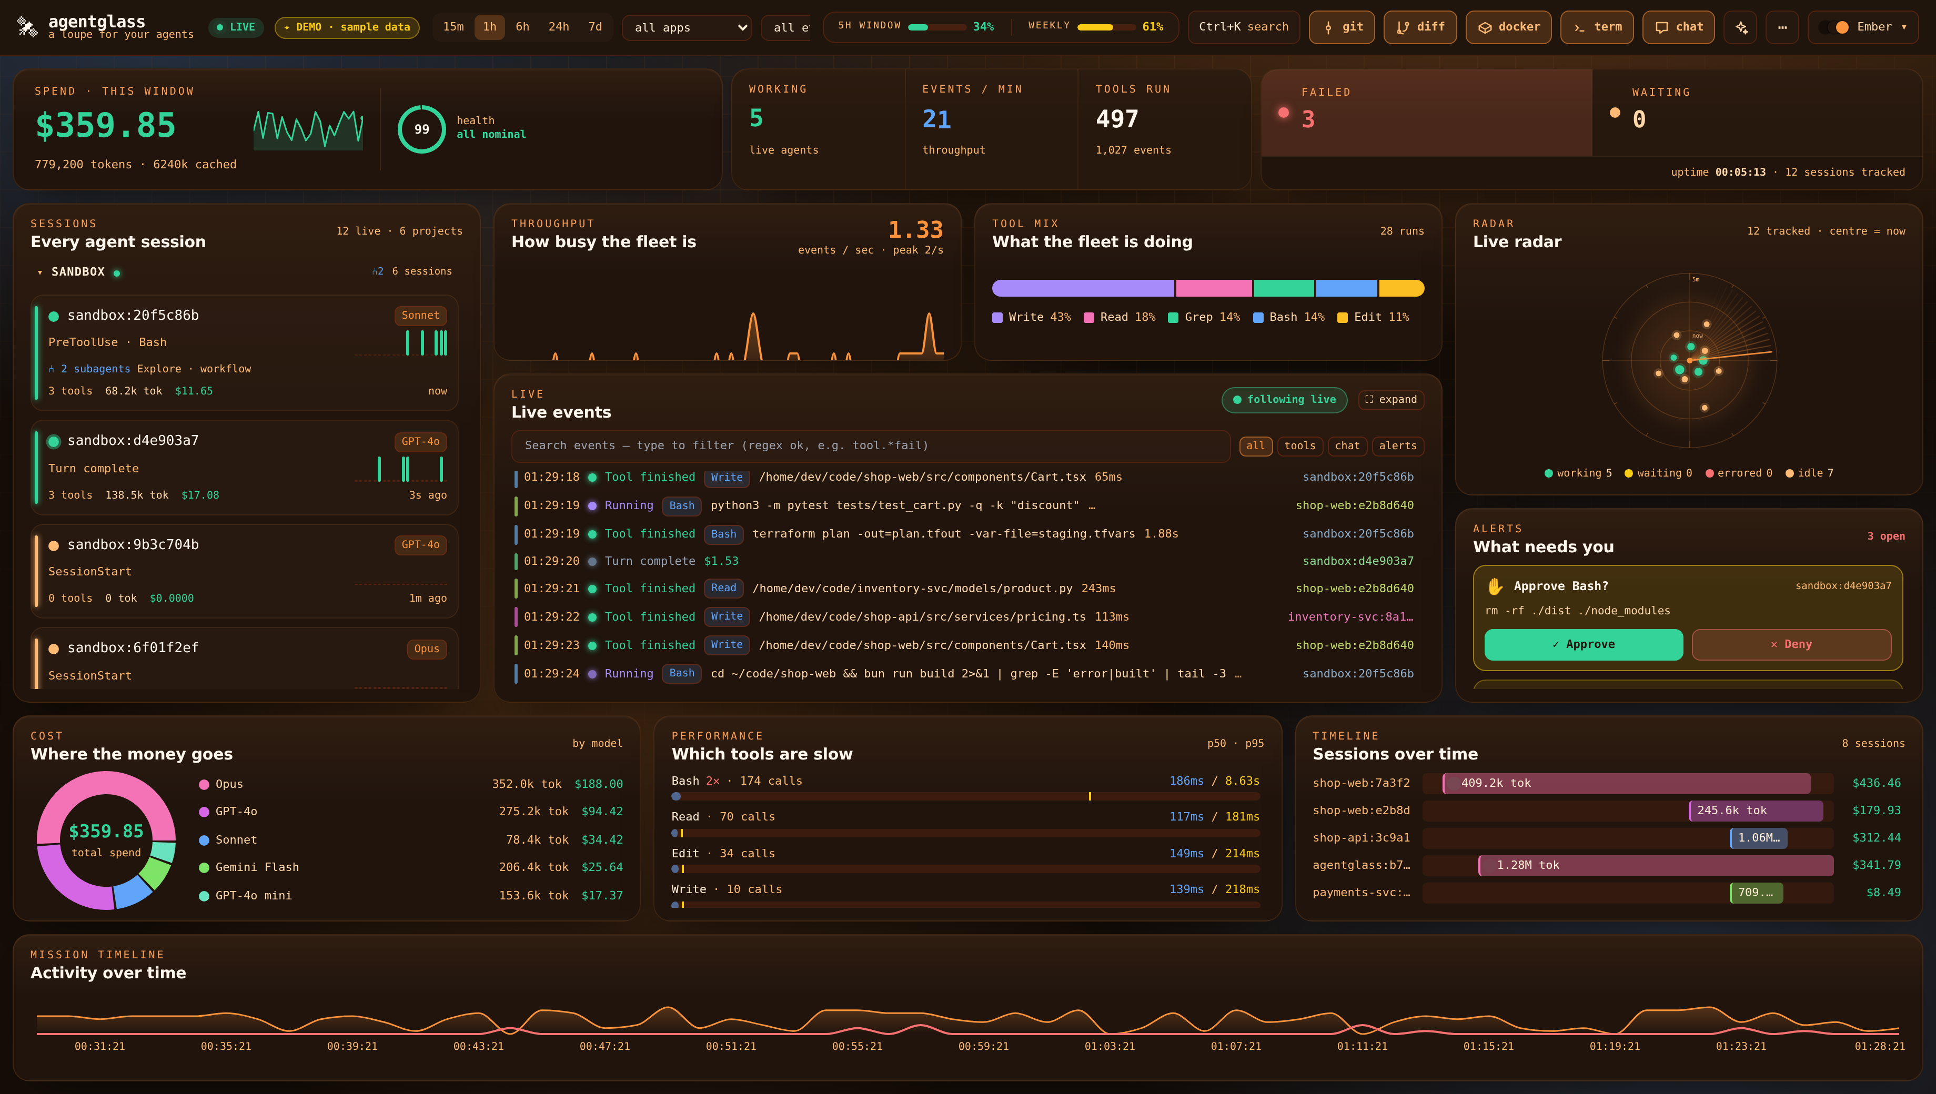
Task: Expand the Live events panel
Action: click(x=1390, y=400)
